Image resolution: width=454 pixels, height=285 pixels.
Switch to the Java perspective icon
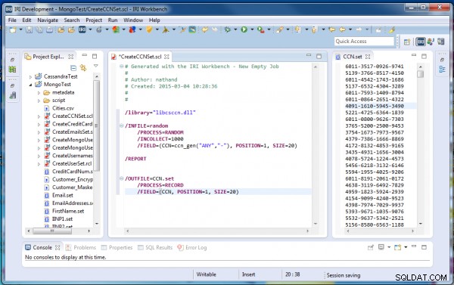pyautogui.click(x=431, y=42)
